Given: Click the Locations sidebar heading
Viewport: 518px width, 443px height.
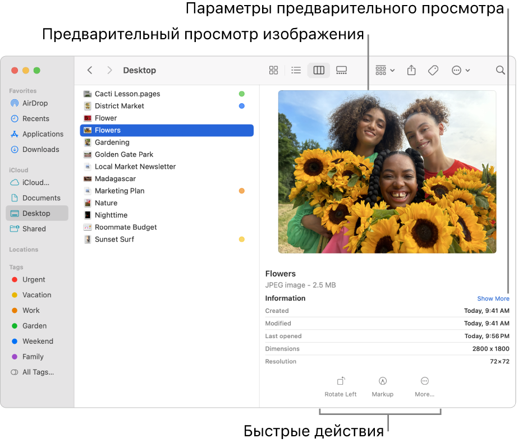Looking at the screenshot, I should pos(24,250).
